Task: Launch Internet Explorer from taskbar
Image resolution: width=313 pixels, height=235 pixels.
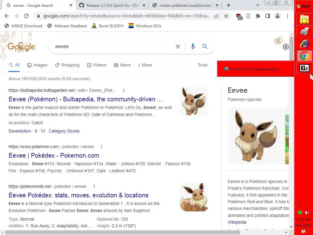Action: [x=304, y=43]
